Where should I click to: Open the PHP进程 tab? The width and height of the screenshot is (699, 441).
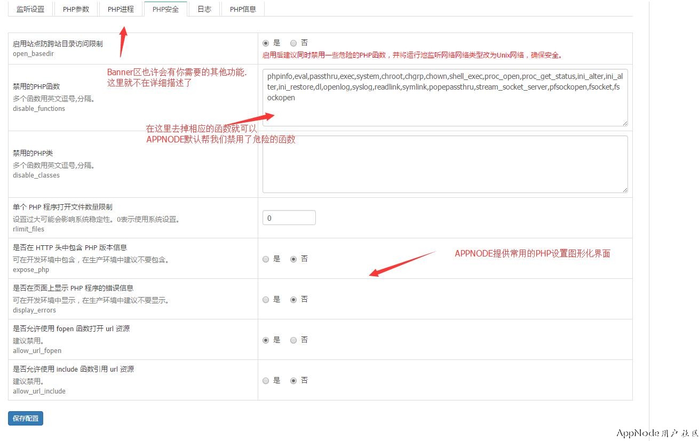tap(121, 9)
